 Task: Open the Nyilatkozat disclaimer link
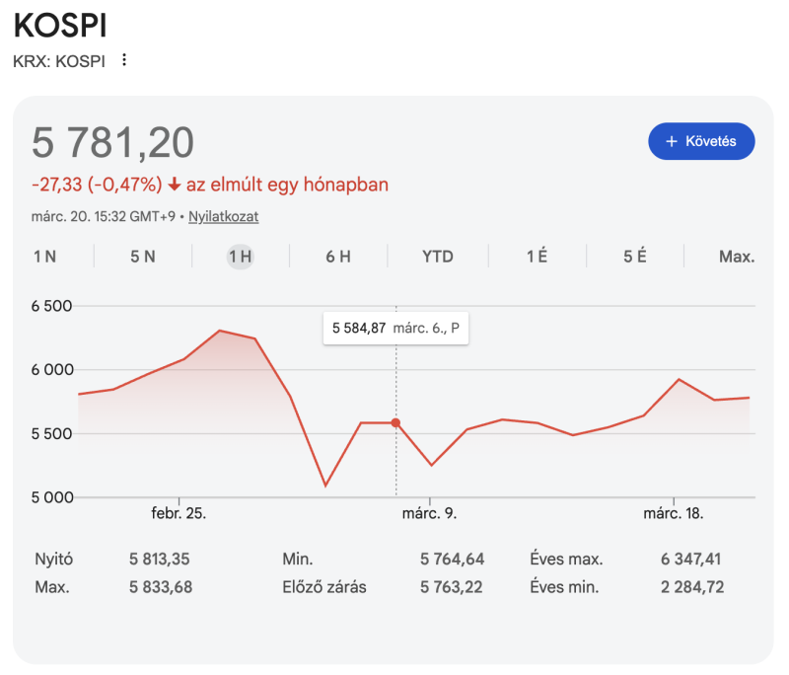coord(224,216)
